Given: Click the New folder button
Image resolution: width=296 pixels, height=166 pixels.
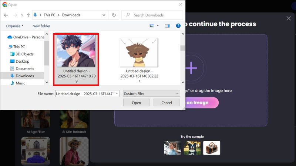Looking at the screenshot, I should [x=41, y=26].
